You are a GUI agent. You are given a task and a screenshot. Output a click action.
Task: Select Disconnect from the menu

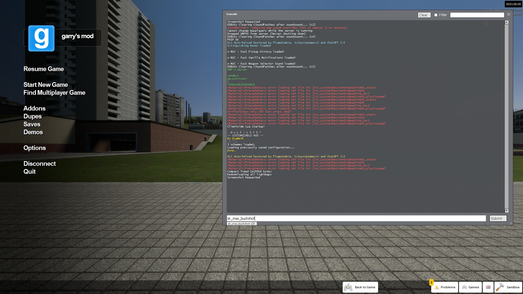[x=39, y=164]
